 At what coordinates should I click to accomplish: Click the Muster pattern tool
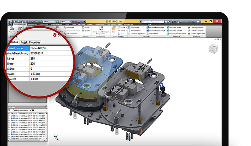click(86, 28)
